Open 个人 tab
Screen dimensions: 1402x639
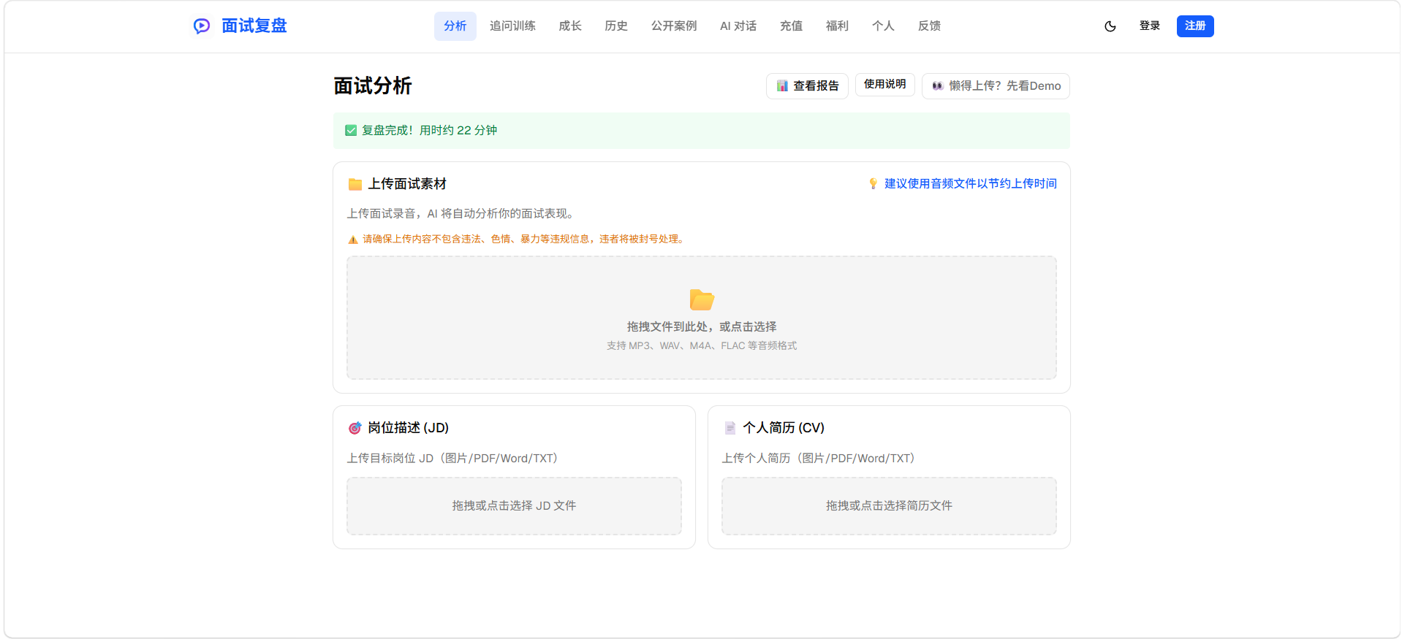pos(883,26)
